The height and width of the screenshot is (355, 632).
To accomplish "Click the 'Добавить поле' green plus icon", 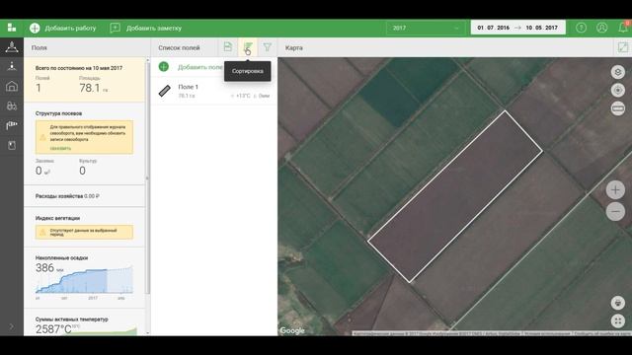I will click(x=164, y=67).
